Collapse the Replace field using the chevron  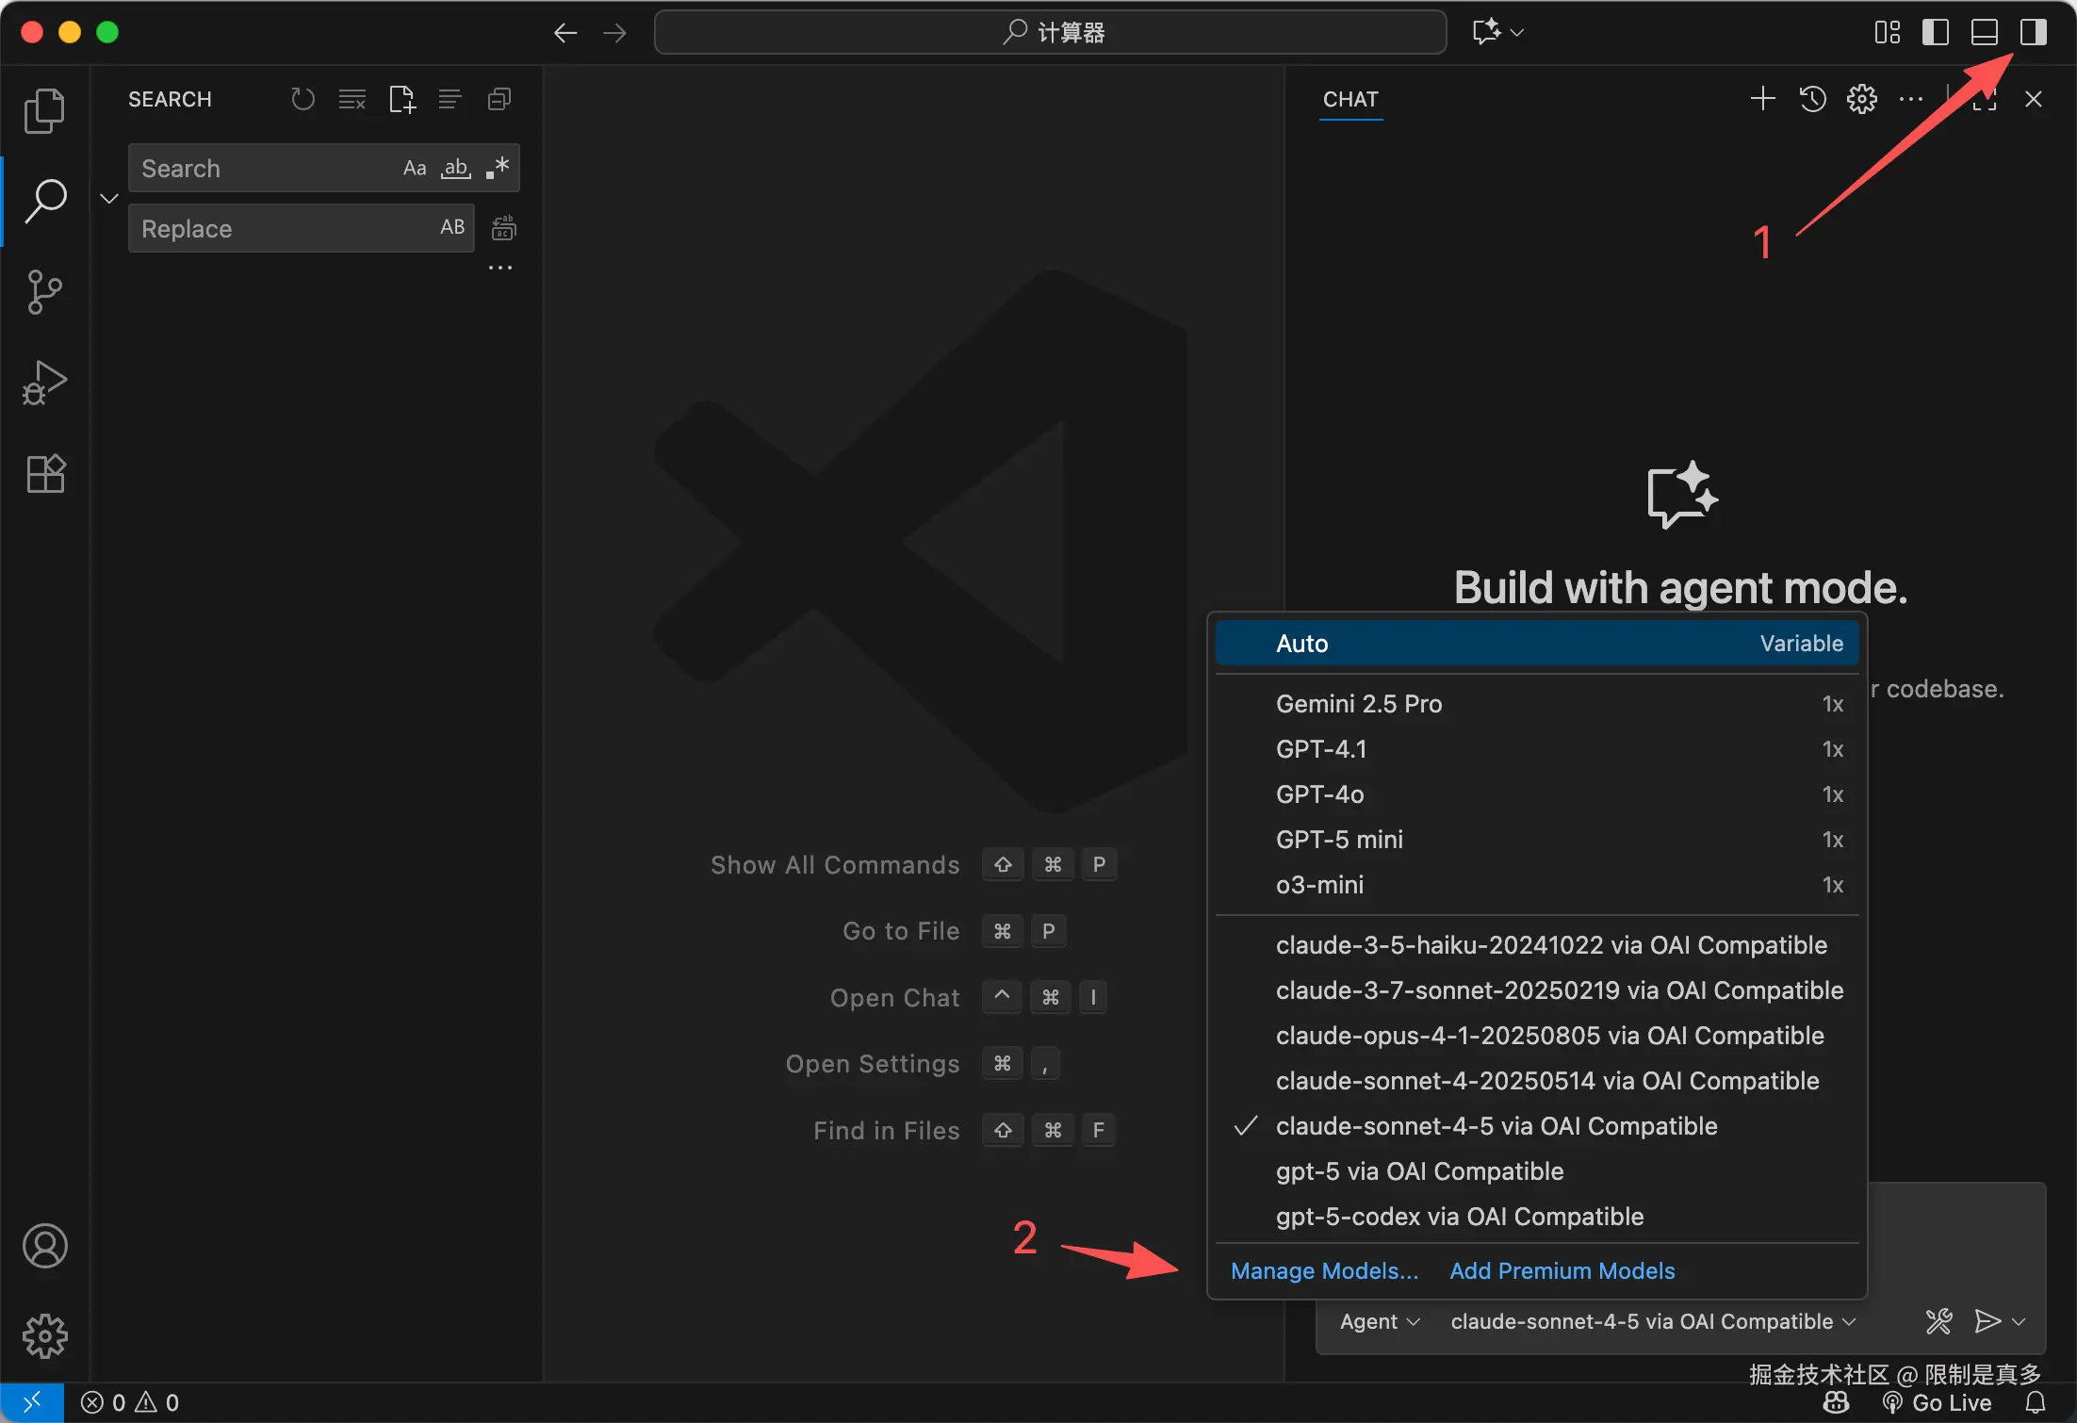coord(109,199)
